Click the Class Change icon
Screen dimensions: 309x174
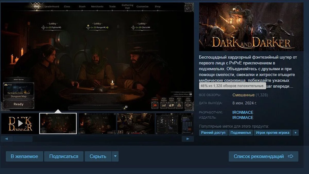(188, 105)
